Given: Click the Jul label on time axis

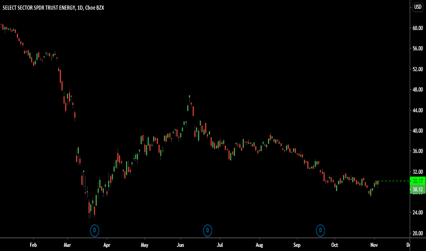Looking at the screenshot, I should coord(220,245).
